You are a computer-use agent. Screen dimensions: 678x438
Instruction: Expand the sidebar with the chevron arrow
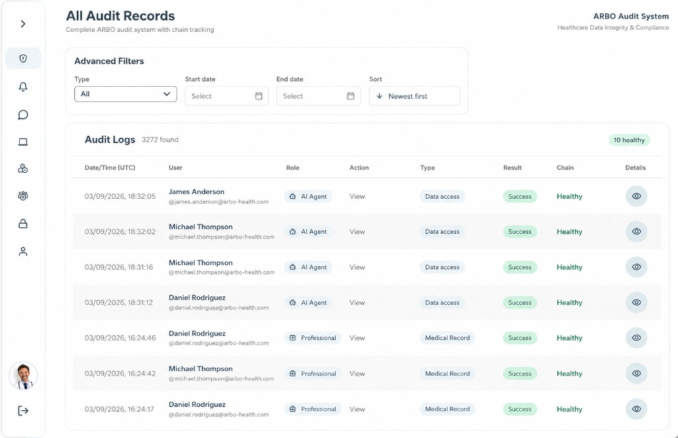(23, 24)
